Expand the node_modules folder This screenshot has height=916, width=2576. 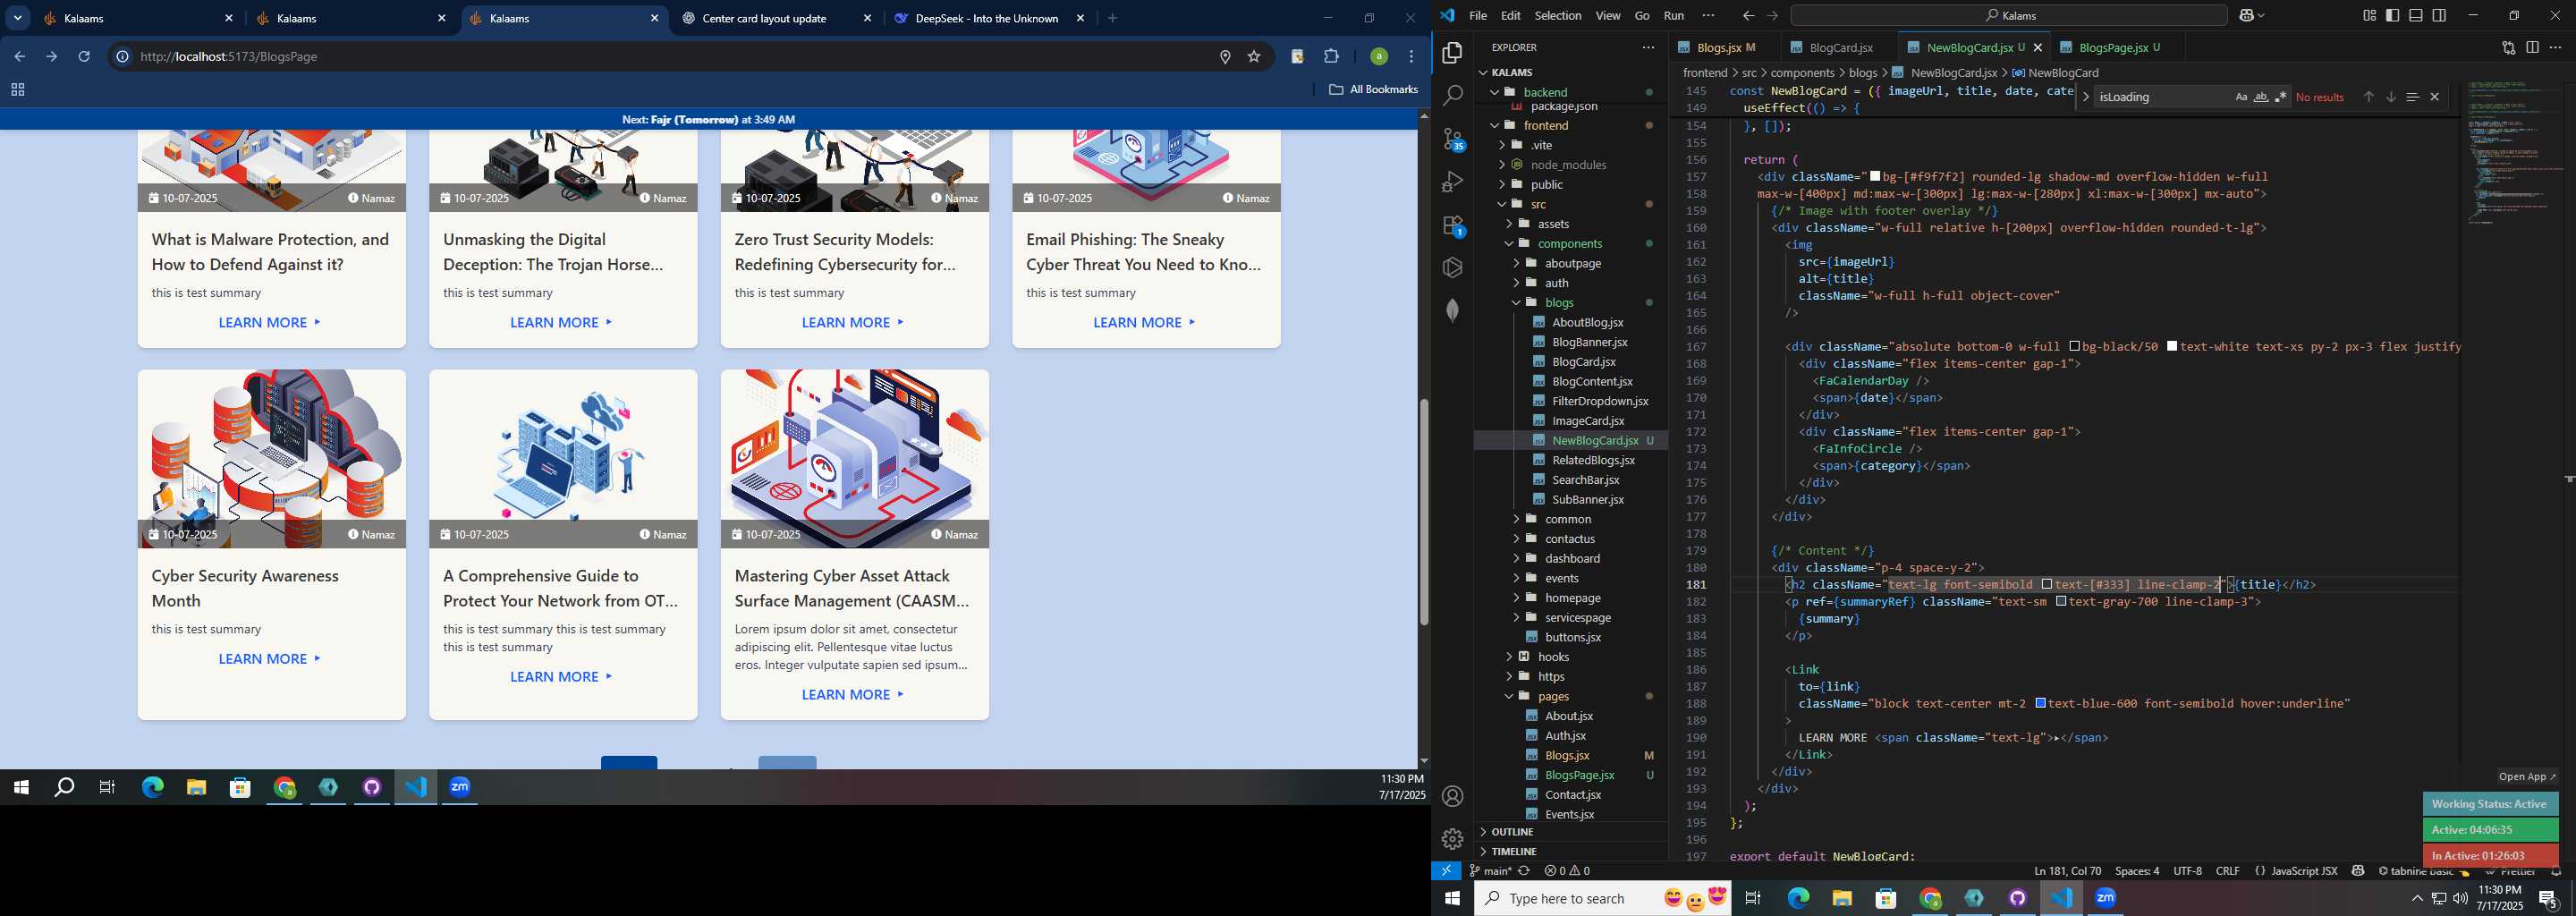1570,165
